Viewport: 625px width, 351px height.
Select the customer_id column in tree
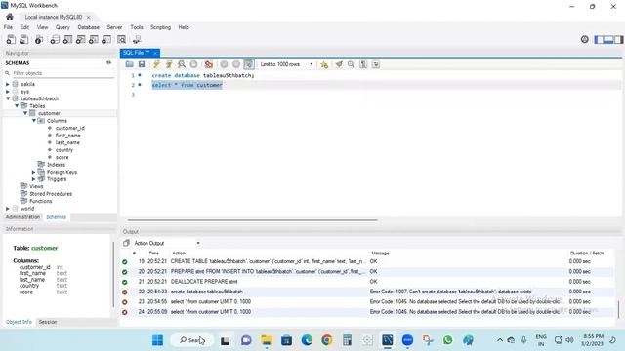click(x=69, y=128)
